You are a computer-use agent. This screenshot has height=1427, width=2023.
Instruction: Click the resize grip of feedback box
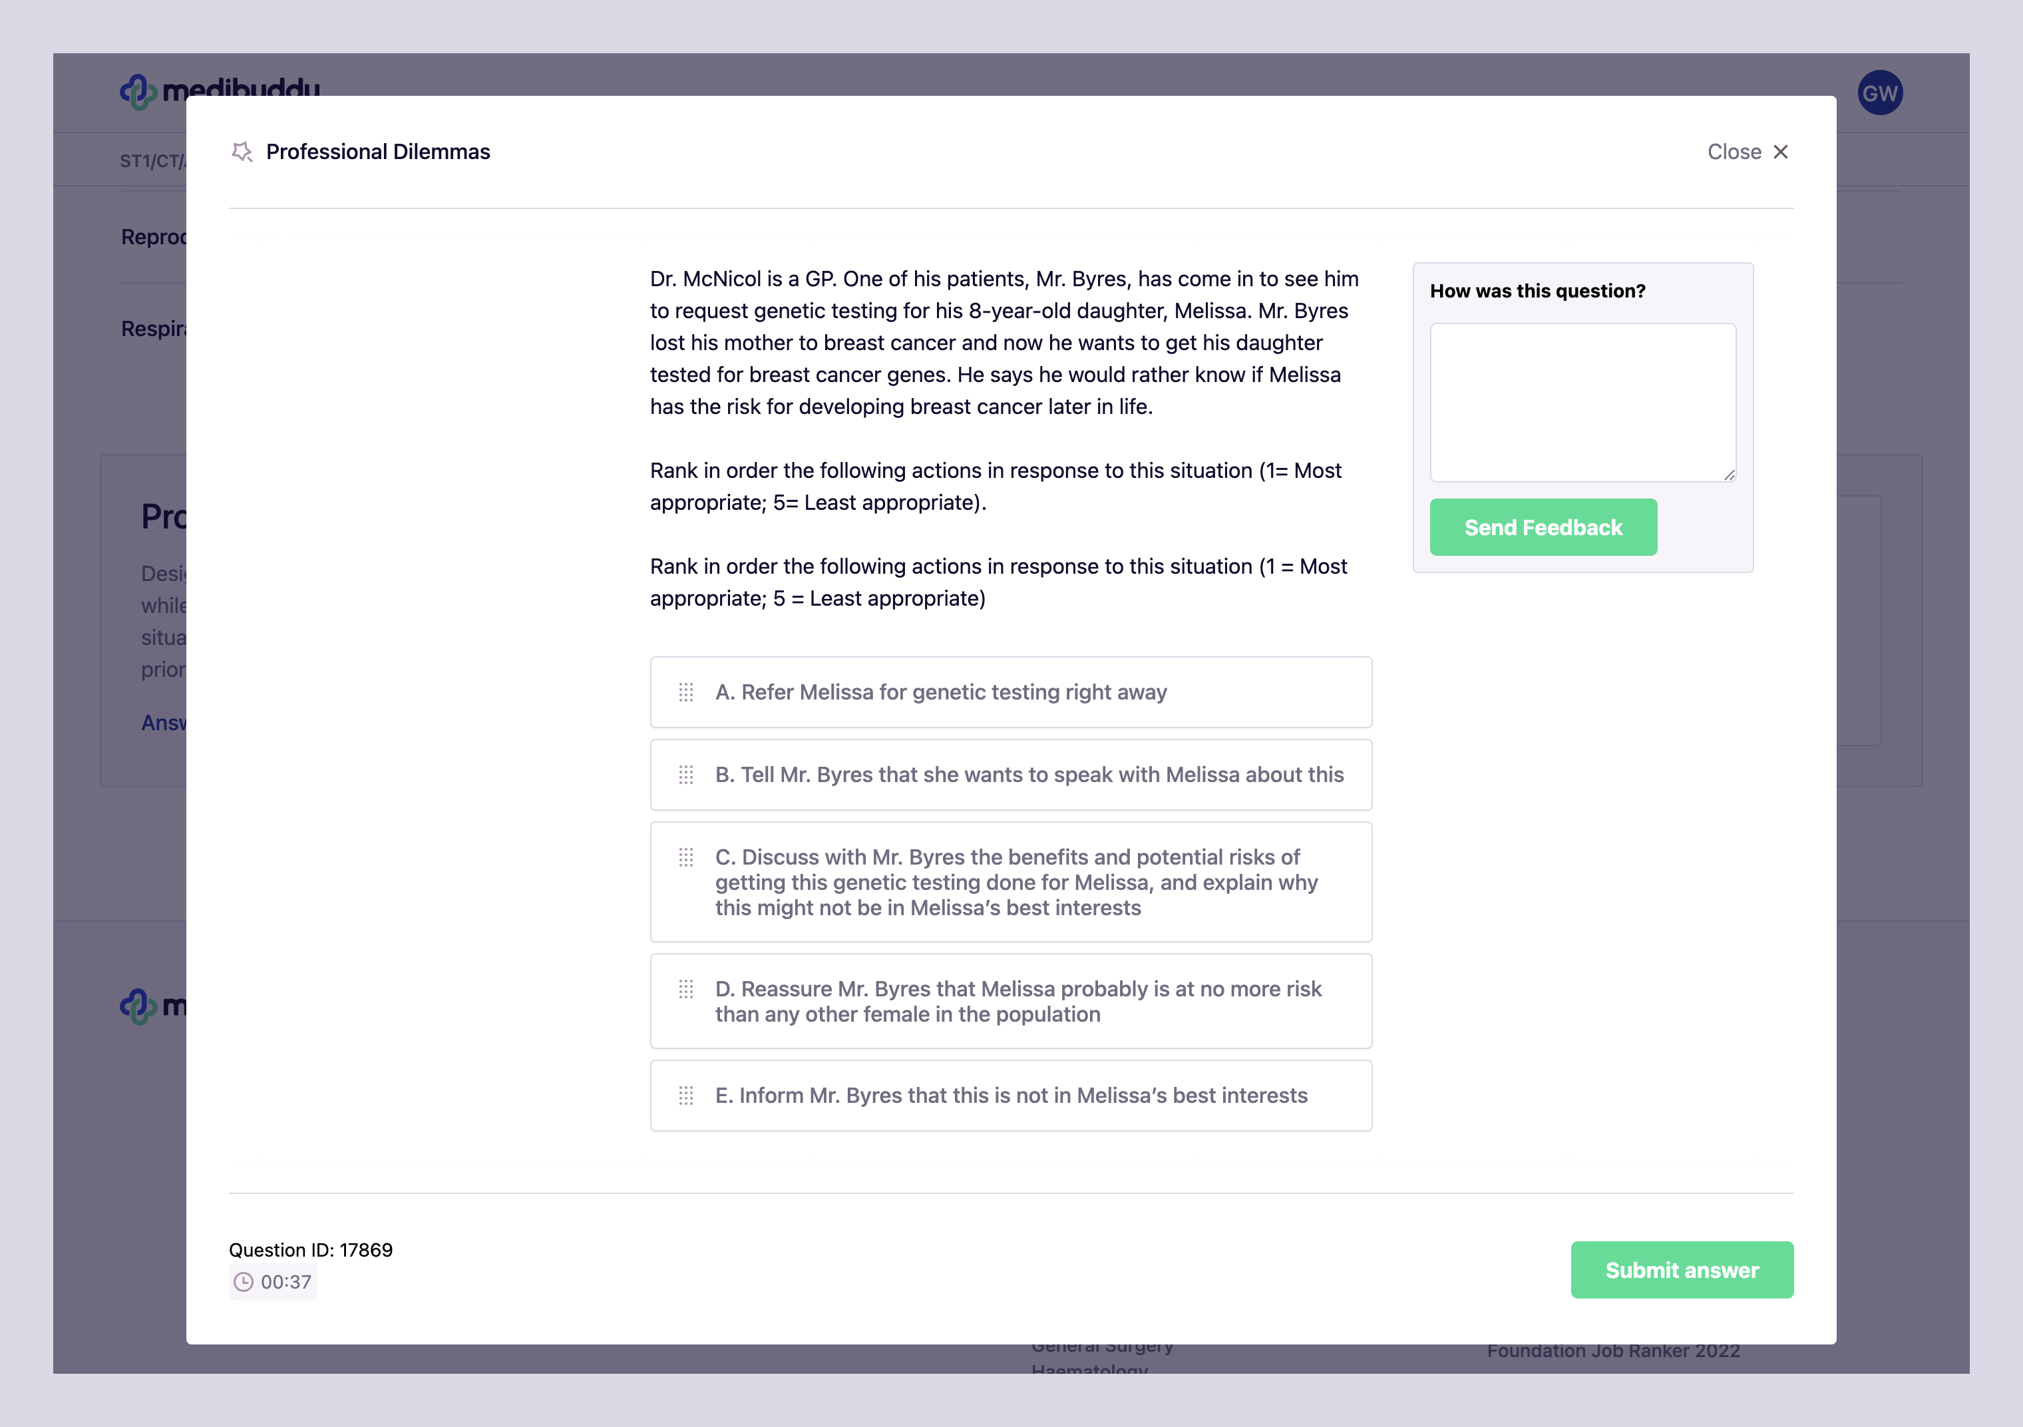1729,475
